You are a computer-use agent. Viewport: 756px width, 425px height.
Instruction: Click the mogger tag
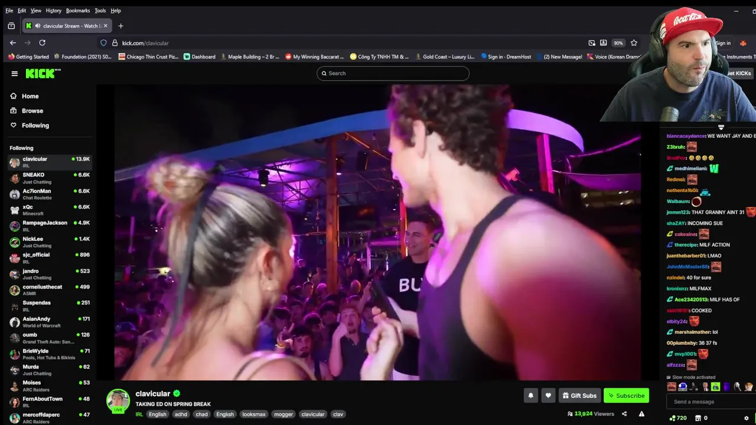point(283,414)
